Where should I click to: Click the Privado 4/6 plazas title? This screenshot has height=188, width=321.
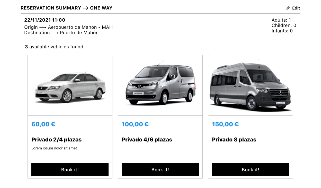point(147,140)
